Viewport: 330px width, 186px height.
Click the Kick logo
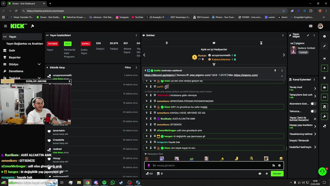pos(19,26)
